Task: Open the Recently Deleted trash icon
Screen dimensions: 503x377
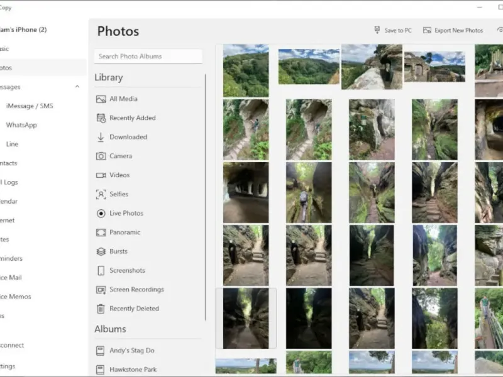Action: click(x=101, y=309)
